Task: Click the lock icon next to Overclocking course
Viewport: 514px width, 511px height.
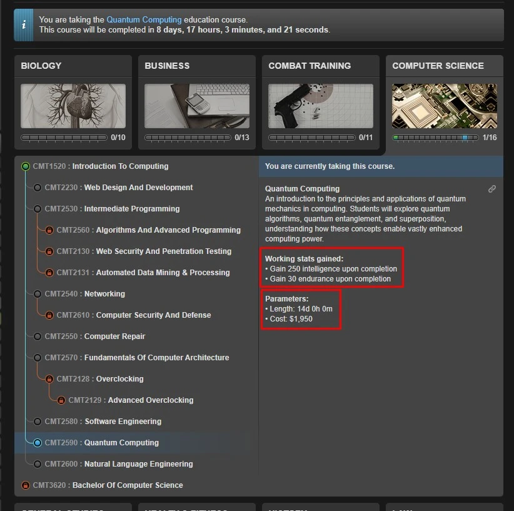Action: [x=49, y=379]
